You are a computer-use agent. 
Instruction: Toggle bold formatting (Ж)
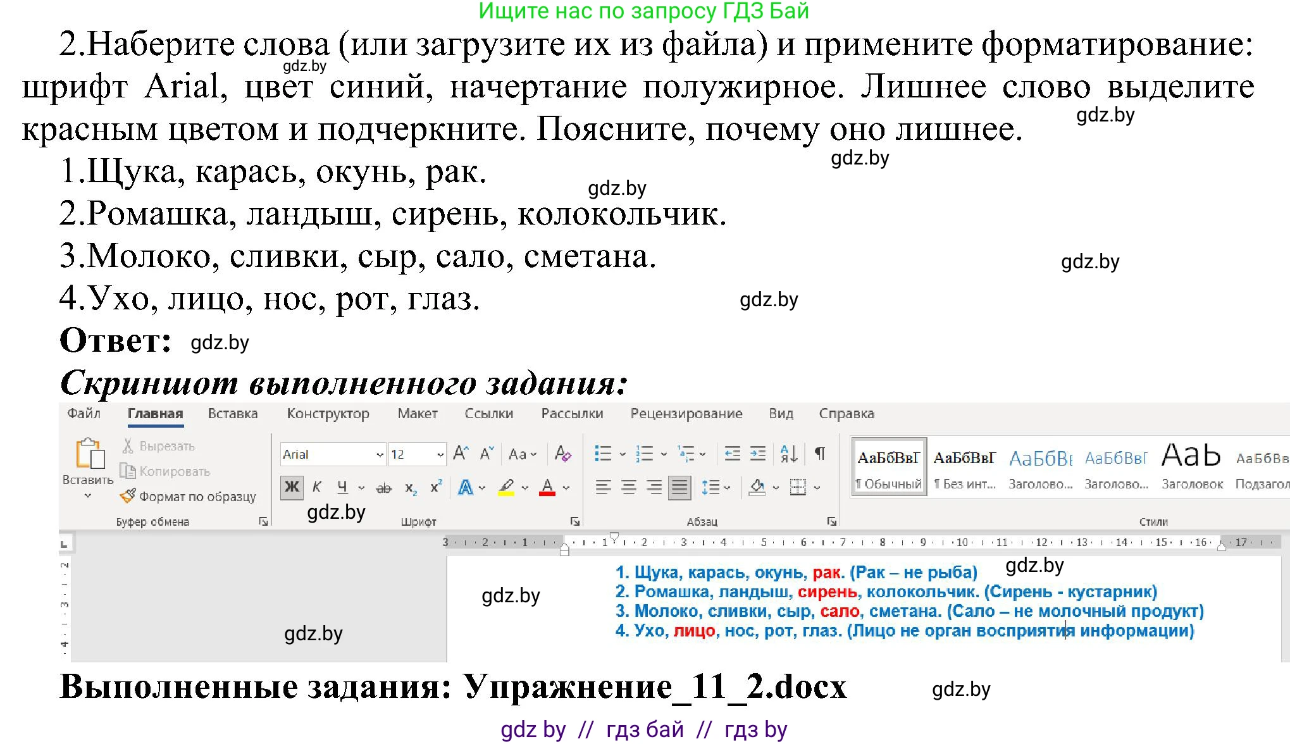click(292, 487)
